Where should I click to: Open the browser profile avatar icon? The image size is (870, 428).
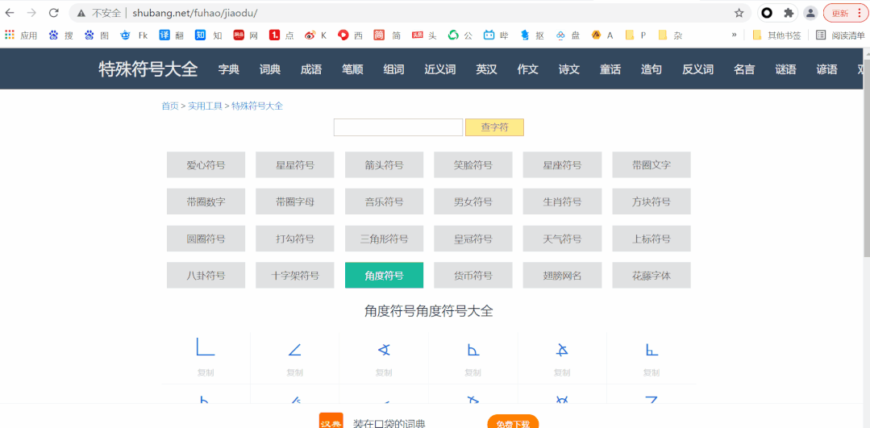click(810, 13)
